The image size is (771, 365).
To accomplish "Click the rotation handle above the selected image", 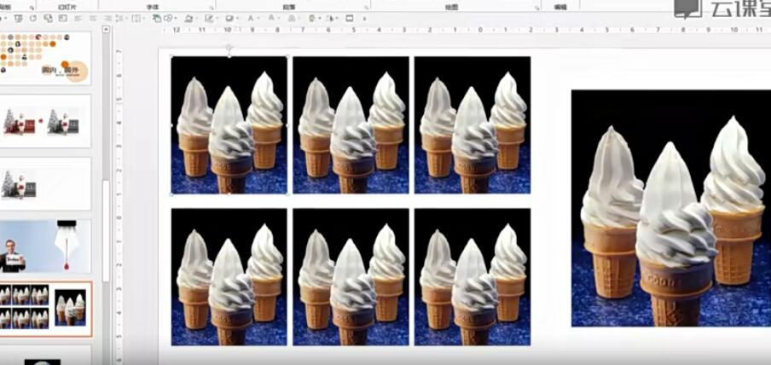I will pyautogui.click(x=229, y=49).
